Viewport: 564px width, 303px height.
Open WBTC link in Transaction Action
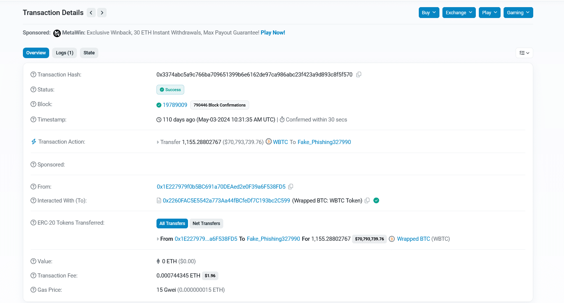pyautogui.click(x=280, y=142)
